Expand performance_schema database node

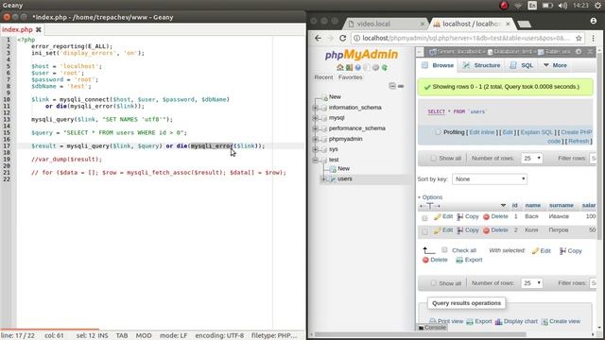click(x=316, y=128)
